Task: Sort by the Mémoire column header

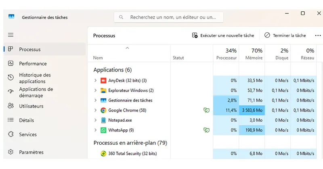Action: click(x=252, y=54)
